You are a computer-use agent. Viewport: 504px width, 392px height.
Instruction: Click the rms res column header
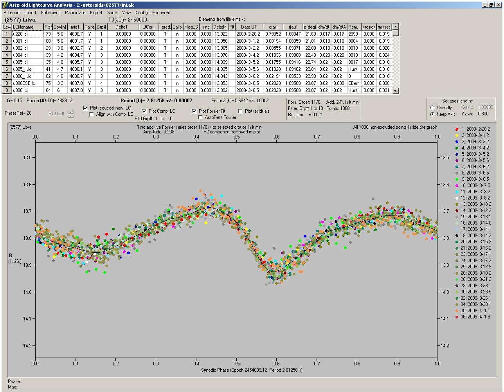[384, 27]
